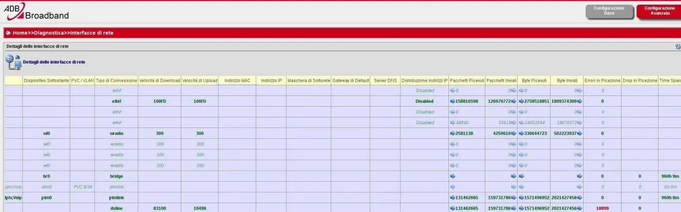Select the 83100 download speed value
This screenshot has height=212, width=681.
(x=160, y=209)
